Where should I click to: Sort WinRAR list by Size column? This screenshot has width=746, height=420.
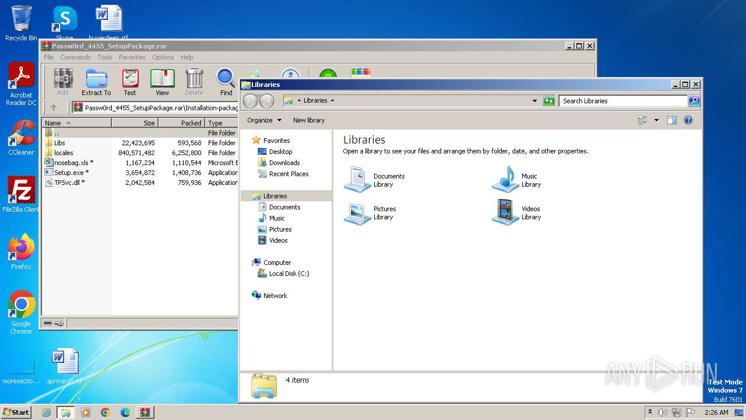point(135,123)
